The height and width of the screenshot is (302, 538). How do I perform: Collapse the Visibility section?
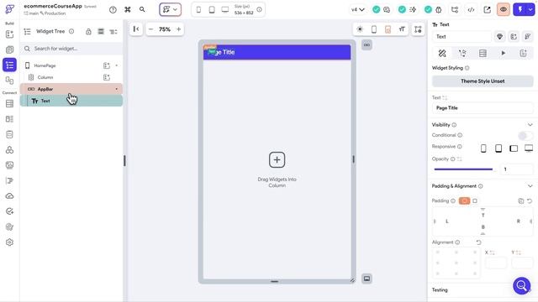tap(530, 125)
